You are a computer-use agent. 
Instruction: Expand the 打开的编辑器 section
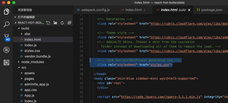click(x=26, y=17)
